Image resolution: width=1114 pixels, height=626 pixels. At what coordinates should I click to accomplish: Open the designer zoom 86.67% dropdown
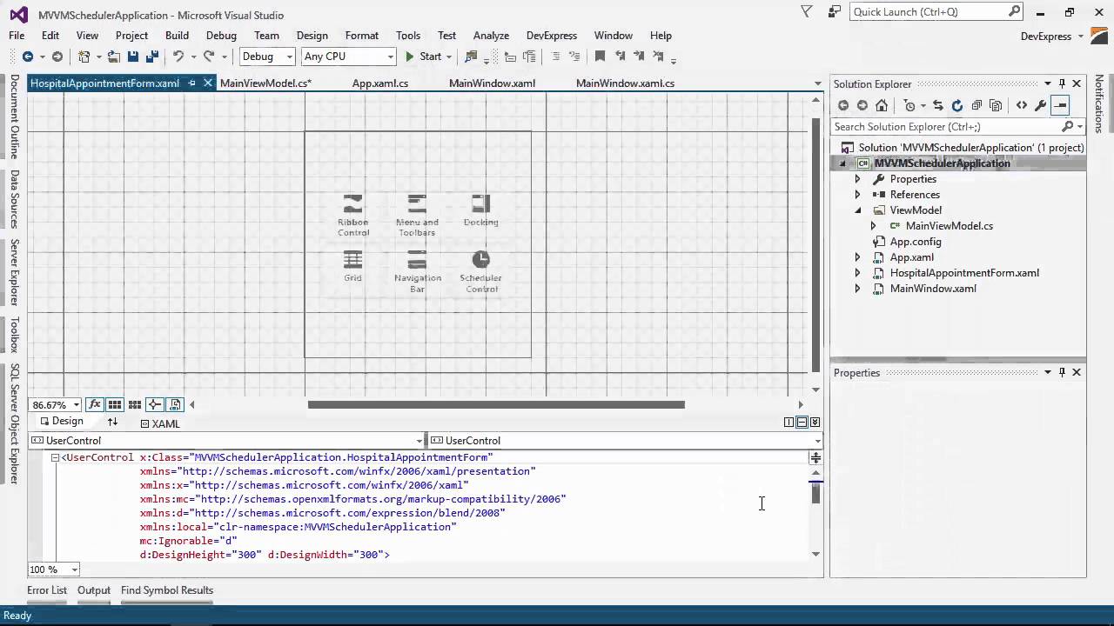tap(77, 405)
